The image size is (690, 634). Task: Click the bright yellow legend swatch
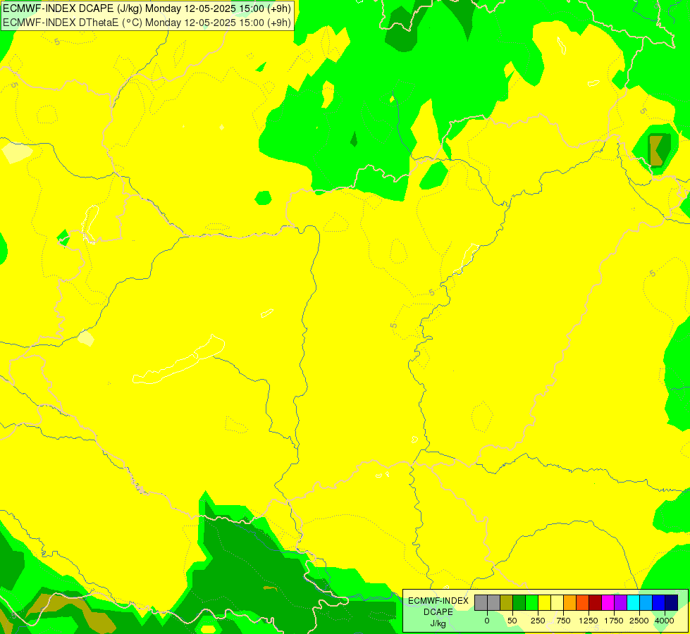point(544,603)
